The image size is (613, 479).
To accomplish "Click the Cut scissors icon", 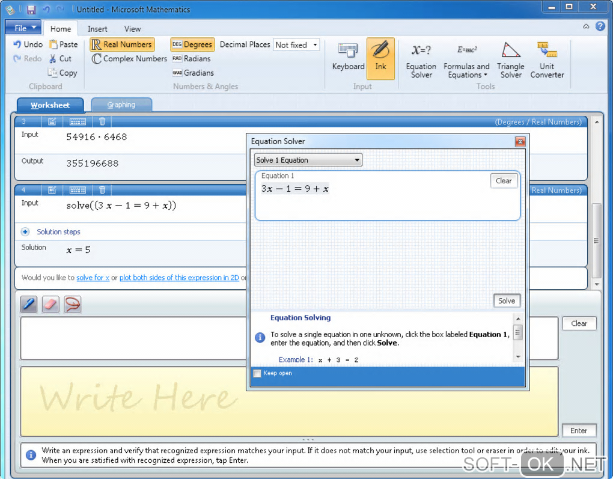I will (53, 59).
